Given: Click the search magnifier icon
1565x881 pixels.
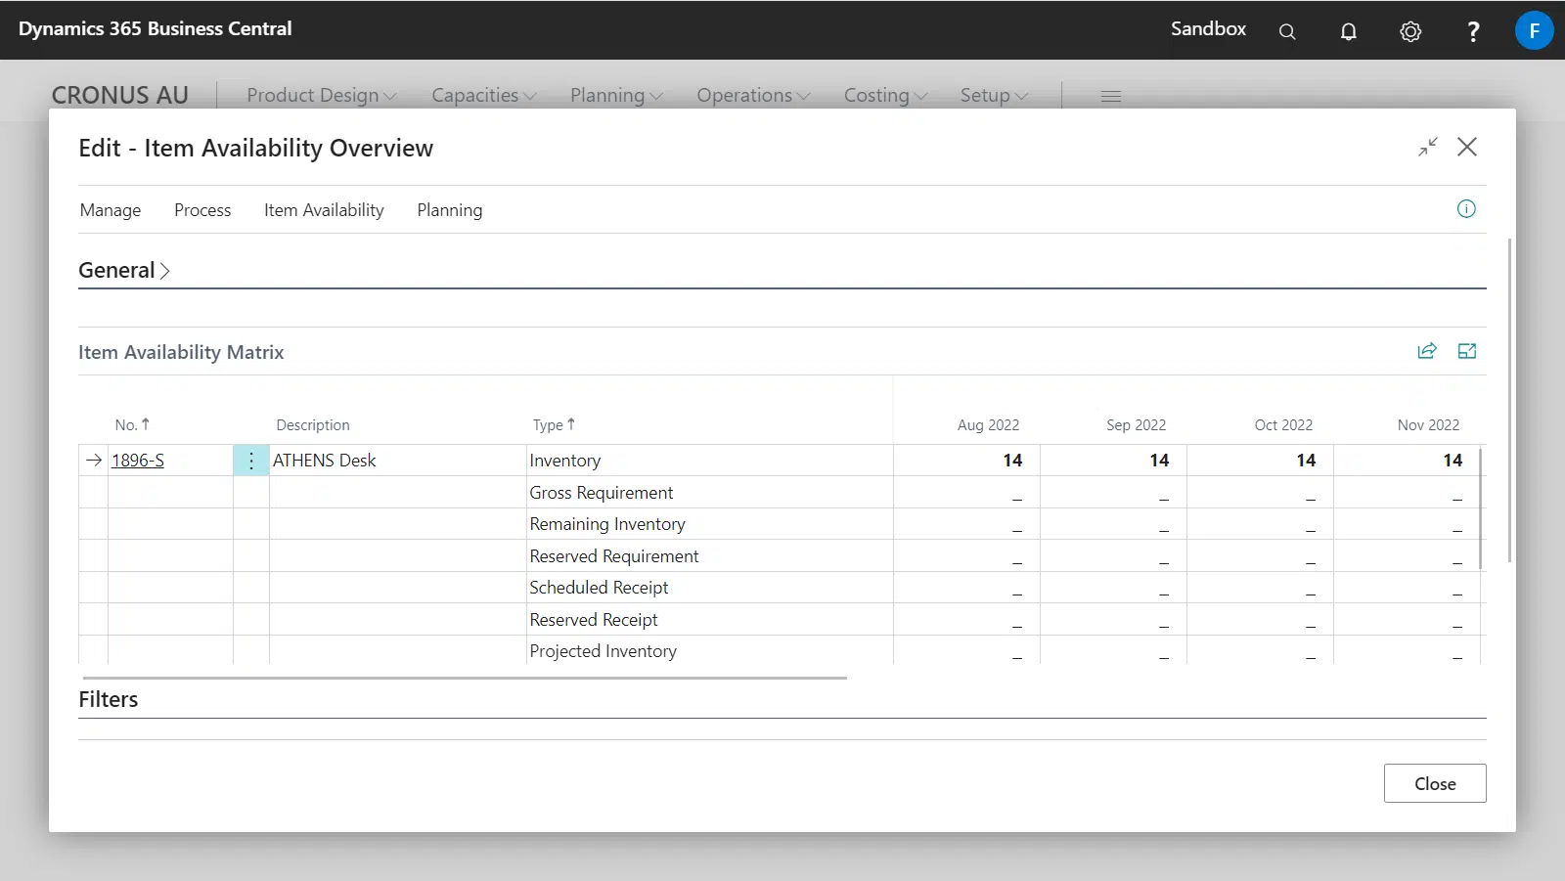Looking at the screenshot, I should tap(1287, 31).
